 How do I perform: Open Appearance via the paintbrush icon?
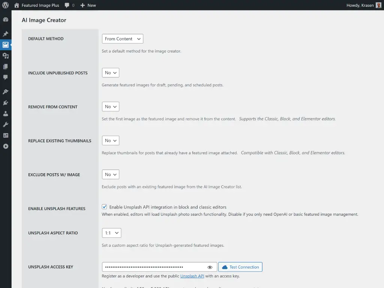pyautogui.click(x=6, y=91)
